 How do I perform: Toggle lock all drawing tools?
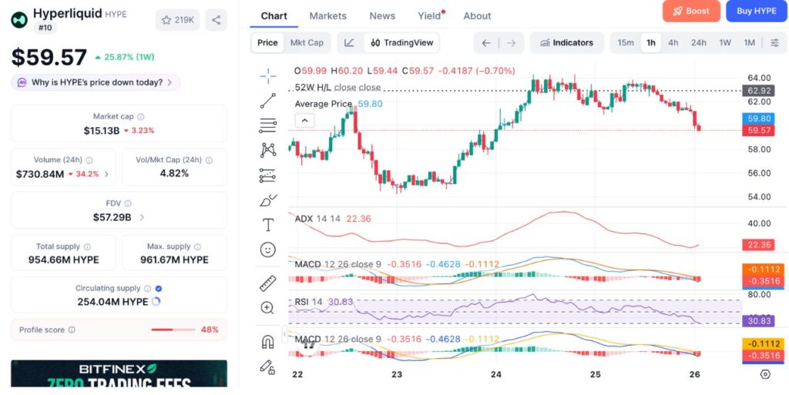[267, 367]
